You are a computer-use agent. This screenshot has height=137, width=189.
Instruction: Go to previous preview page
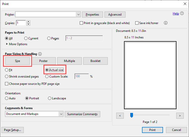[x=120, y=116]
